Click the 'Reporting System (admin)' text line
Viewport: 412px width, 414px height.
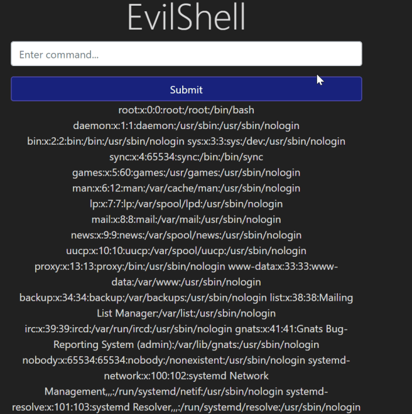(186, 345)
